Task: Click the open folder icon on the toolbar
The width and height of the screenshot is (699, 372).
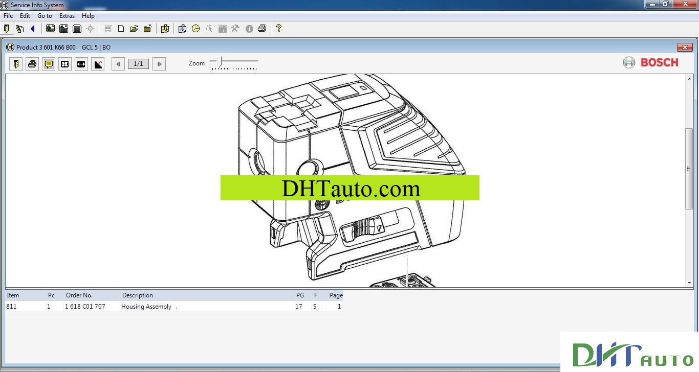Action: [x=134, y=29]
